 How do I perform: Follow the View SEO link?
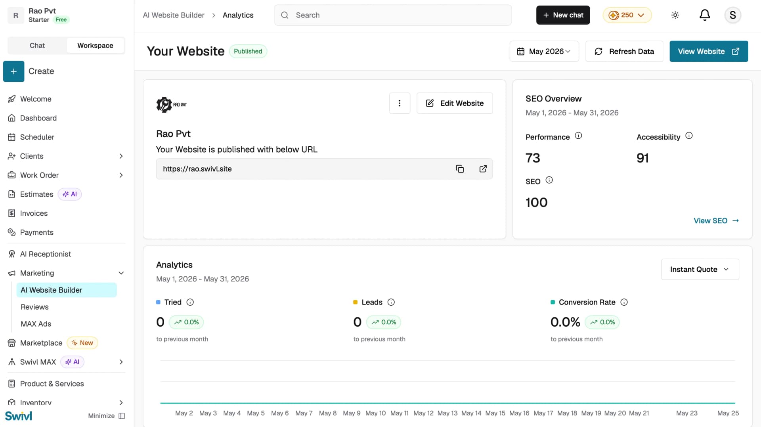click(x=716, y=221)
